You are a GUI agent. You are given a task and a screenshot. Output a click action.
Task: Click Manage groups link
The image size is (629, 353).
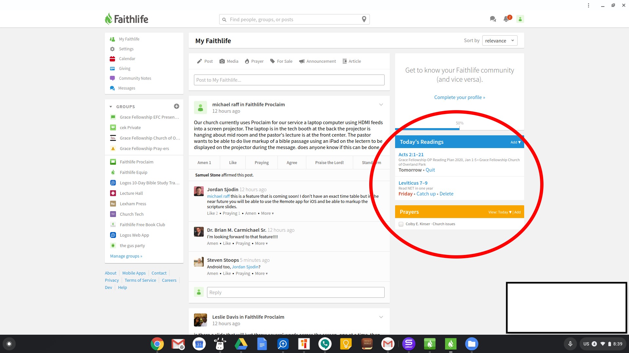[126, 256]
